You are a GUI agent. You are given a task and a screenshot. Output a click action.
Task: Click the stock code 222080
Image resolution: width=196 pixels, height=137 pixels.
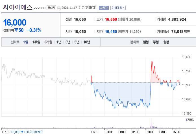tap(40, 8)
